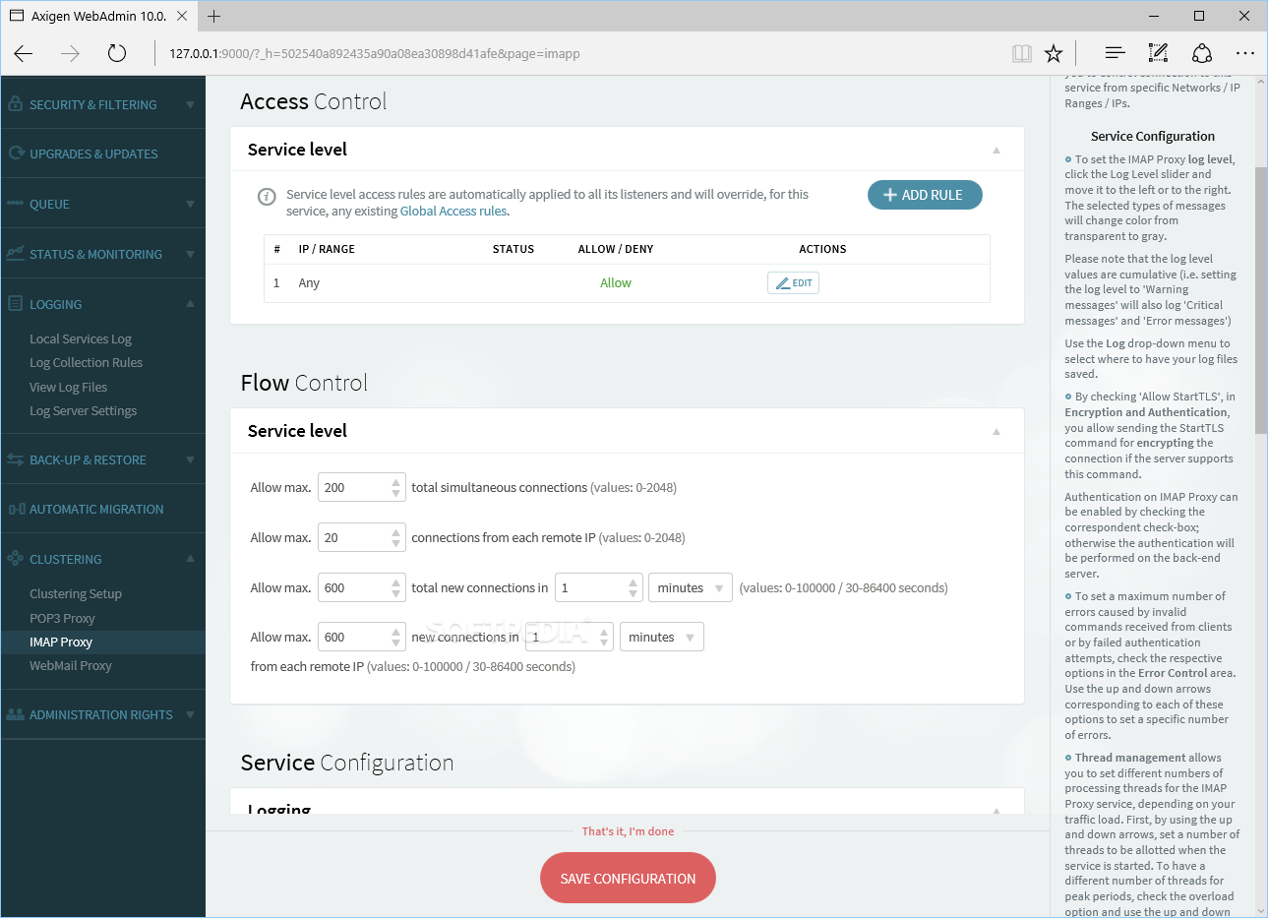Open WebMail Proxy page

(x=71, y=665)
